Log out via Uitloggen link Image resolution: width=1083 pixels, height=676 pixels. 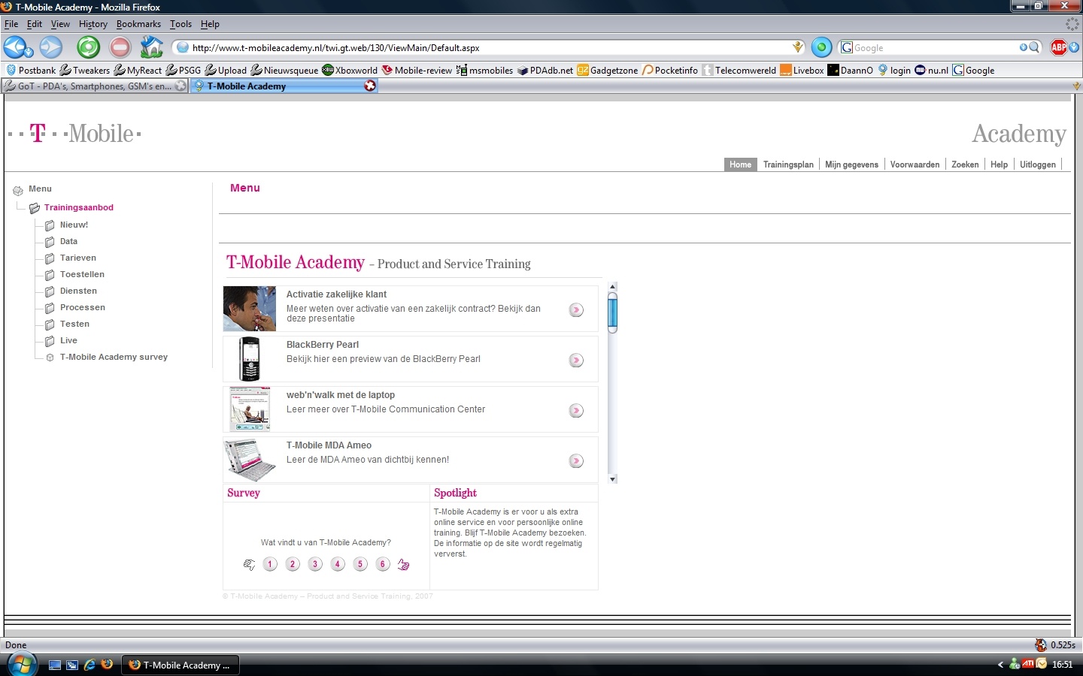pyautogui.click(x=1038, y=164)
